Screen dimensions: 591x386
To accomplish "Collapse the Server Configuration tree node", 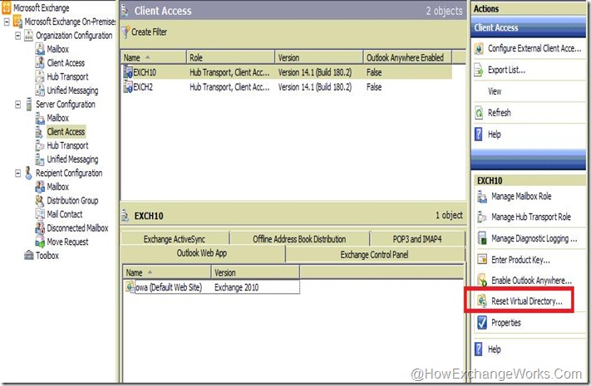I will (x=17, y=105).
